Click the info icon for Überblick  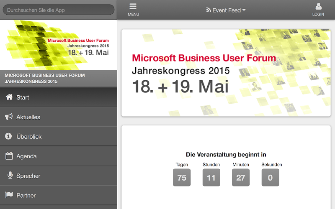pyautogui.click(x=8, y=136)
